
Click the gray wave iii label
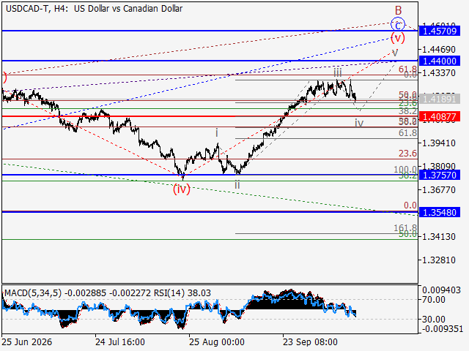click(x=338, y=72)
